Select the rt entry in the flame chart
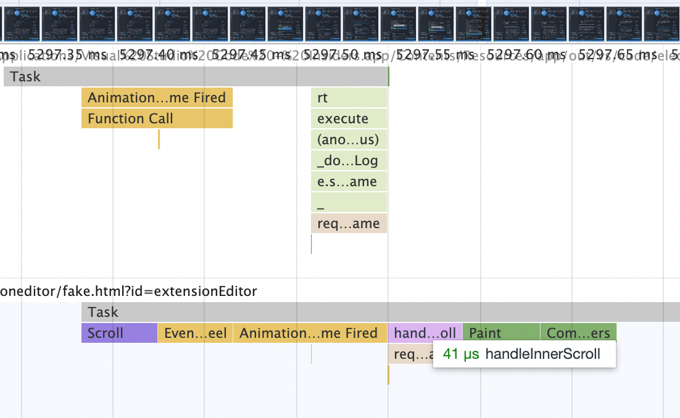Screen dimensions: 680x418 (x=349, y=97)
